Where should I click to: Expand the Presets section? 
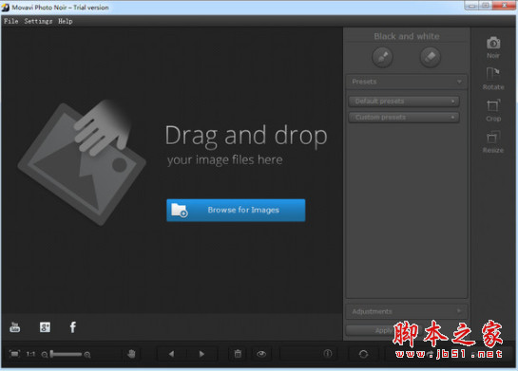coord(407,82)
